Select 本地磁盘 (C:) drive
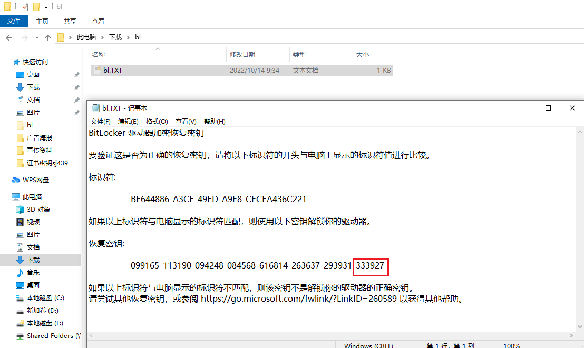584x348 pixels. click(45, 297)
